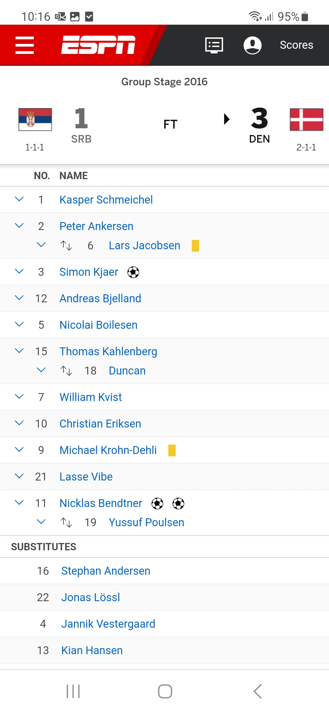
Task: Tap Simon Kjaer's goal ball icon
Action: click(133, 272)
